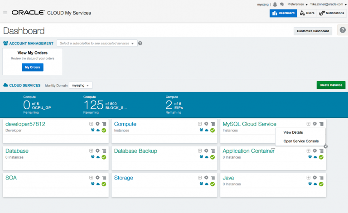
Task: Click users icon on Application Container tile
Action: [310, 157]
